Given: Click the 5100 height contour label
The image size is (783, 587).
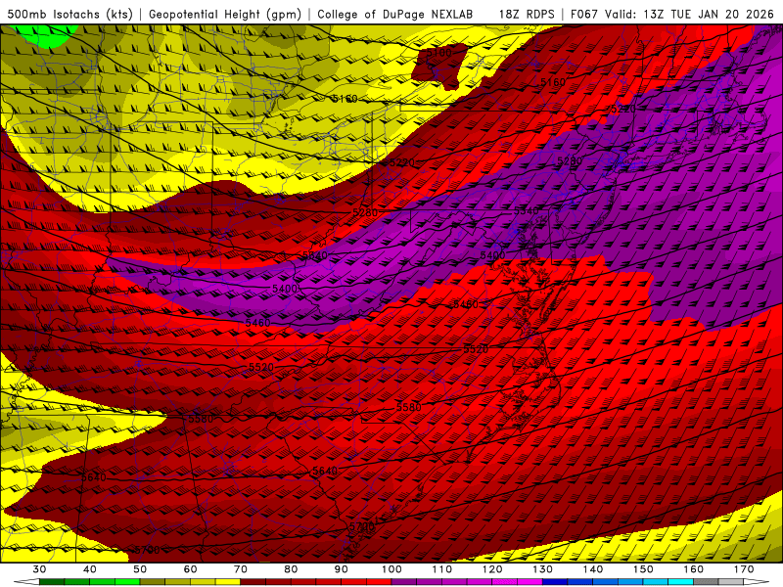Looking at the screenshot, I should (x=439, y=53).
